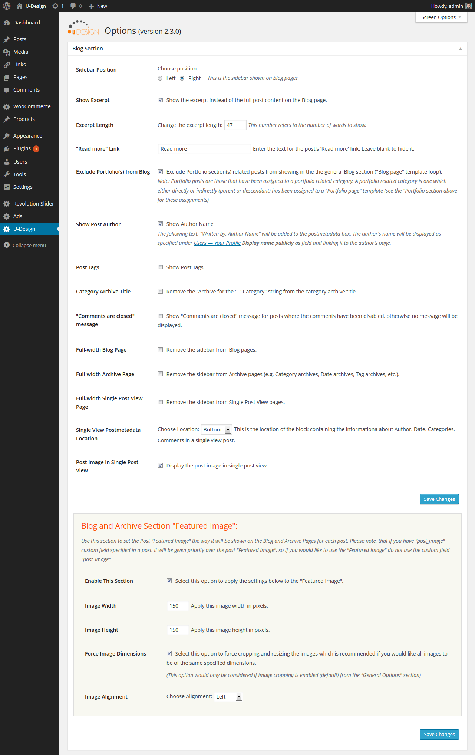475x755 pixels.
Task: Click the WooCommerce gear icon
Action: click(x=7, y=106)
